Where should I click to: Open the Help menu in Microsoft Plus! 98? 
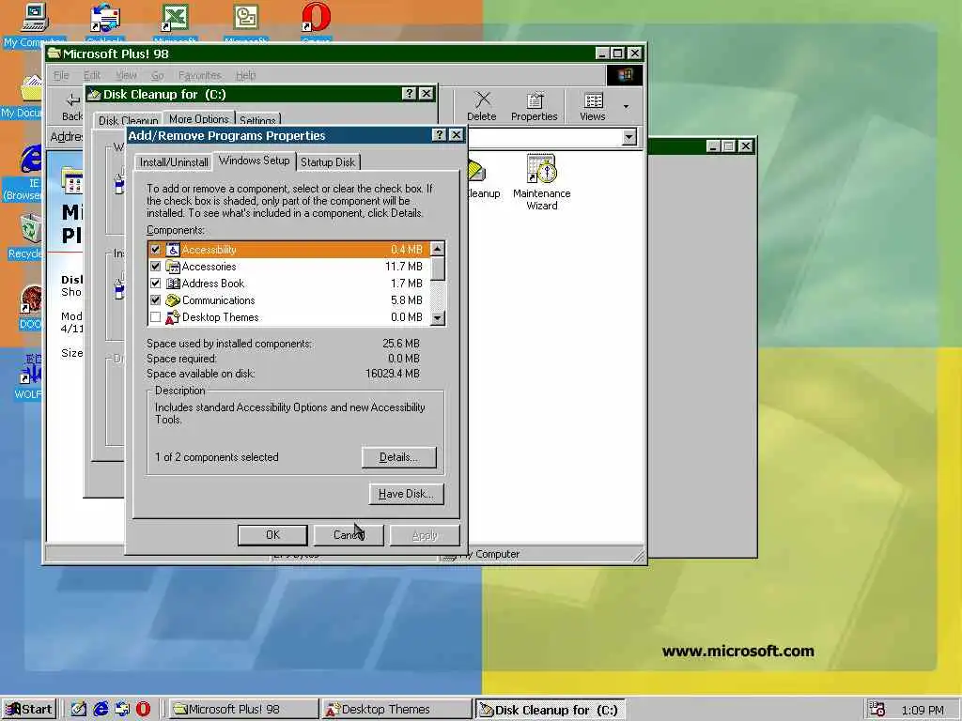246,75
